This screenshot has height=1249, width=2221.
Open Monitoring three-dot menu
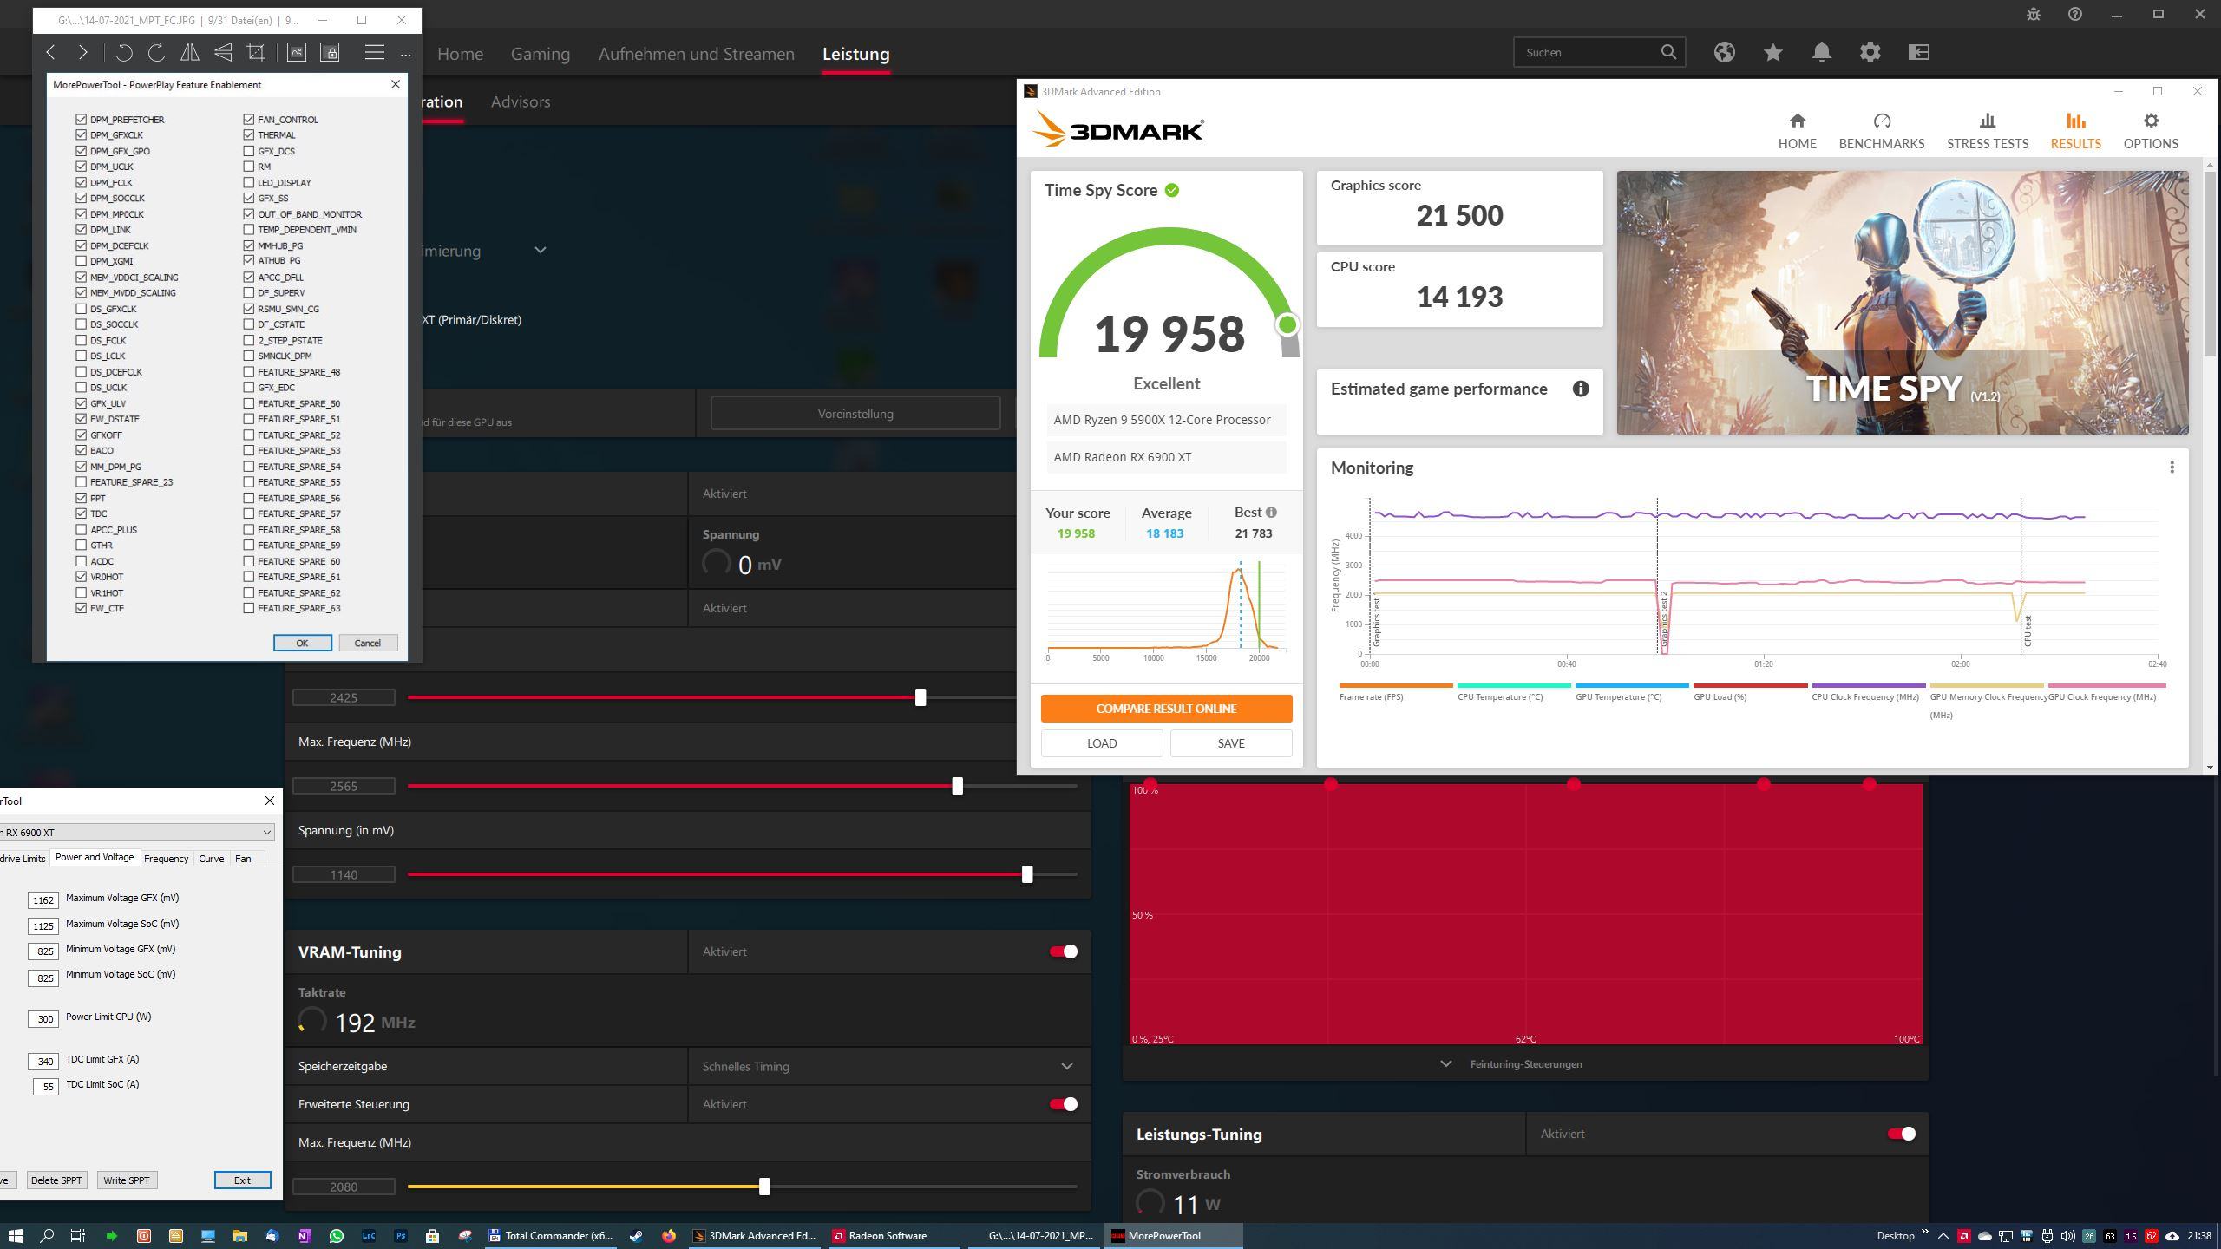(x=2172, y=468)
